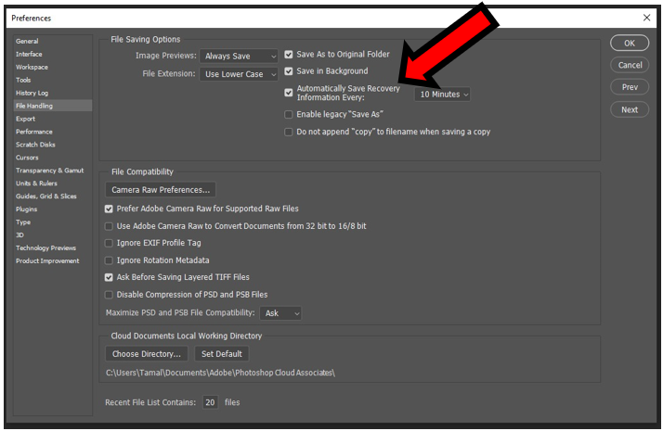Toggle Prefer Adobe Camera Raw checkbox
Viewport: 663px width, 431px height.
point(109,209)
